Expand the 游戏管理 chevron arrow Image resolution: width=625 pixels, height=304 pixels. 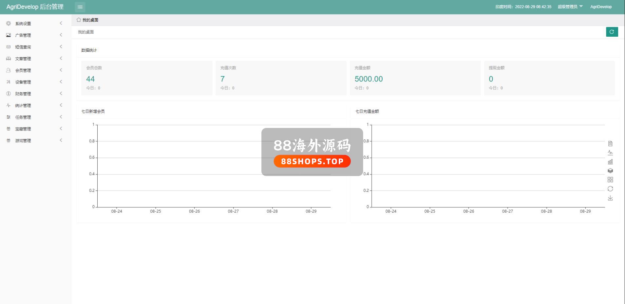click(x=61, y=140)
